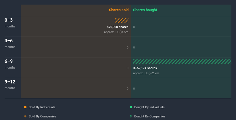Select the Bought By Companies legend label
The image size is (236, 120).
(x=150, y=116)
